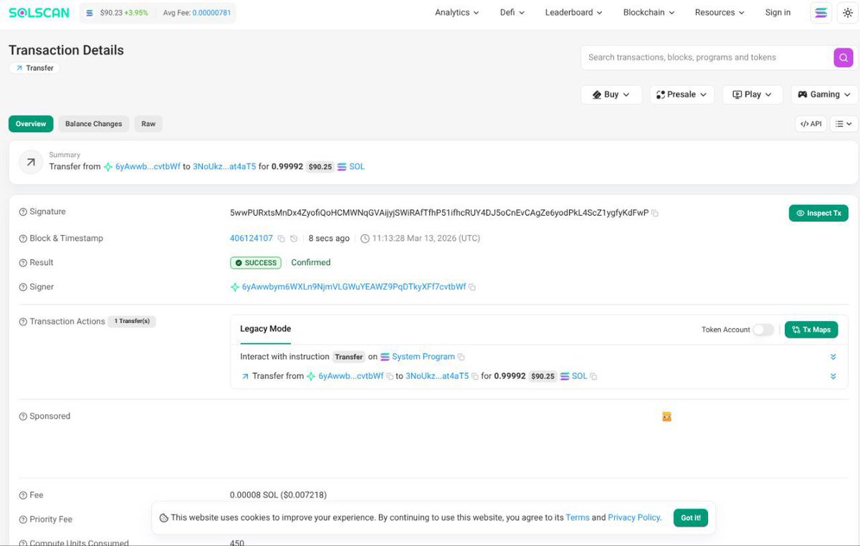Click the SUCCESS status badge

pos(256,263)
